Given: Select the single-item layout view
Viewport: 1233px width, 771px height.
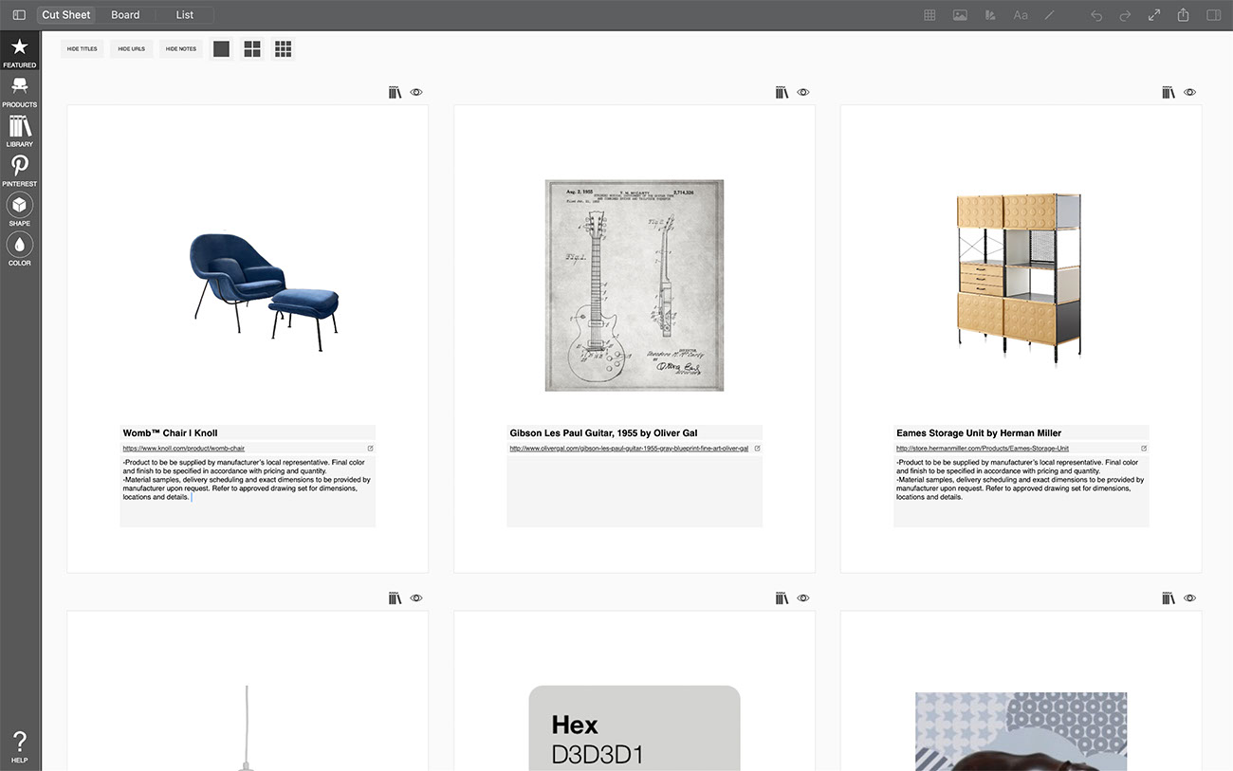Looking at the screenshot, I should 221,48.
